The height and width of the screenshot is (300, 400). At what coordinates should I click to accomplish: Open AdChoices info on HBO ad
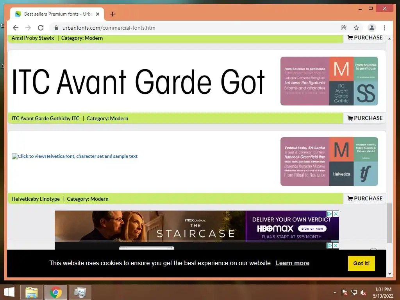tap(330, 214)
